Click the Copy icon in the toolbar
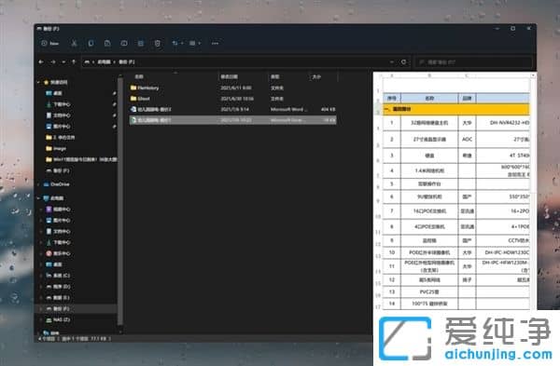This screenshot has width=560, height=366. pyautogui.click(x=91, y=43)
